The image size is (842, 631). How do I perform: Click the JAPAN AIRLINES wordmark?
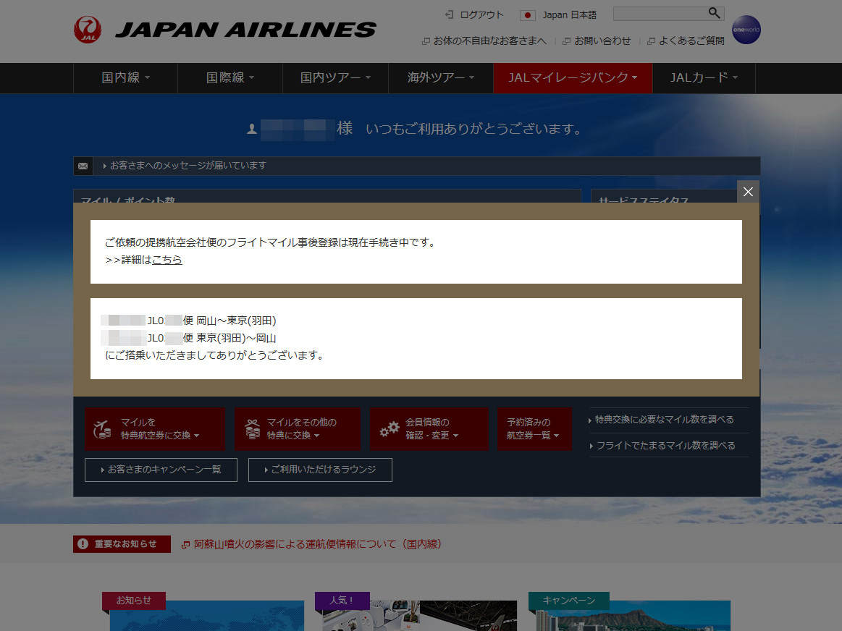tap(246, 30)
